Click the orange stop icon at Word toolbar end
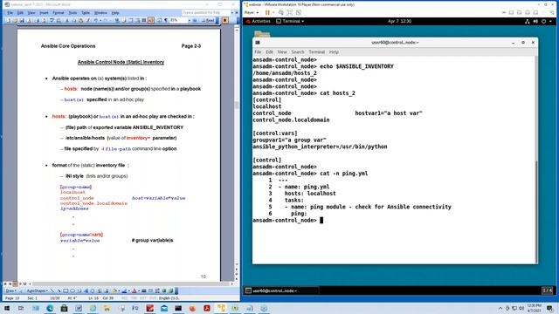Viewport: 559px width, 314px height. coord(225,21)
